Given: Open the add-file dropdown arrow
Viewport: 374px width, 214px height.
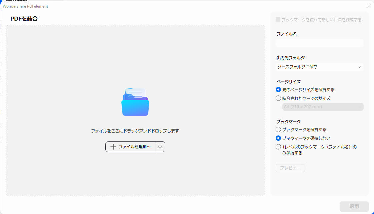Looking at the screenshot, I should pyautogui.click(x=160, y=147).
